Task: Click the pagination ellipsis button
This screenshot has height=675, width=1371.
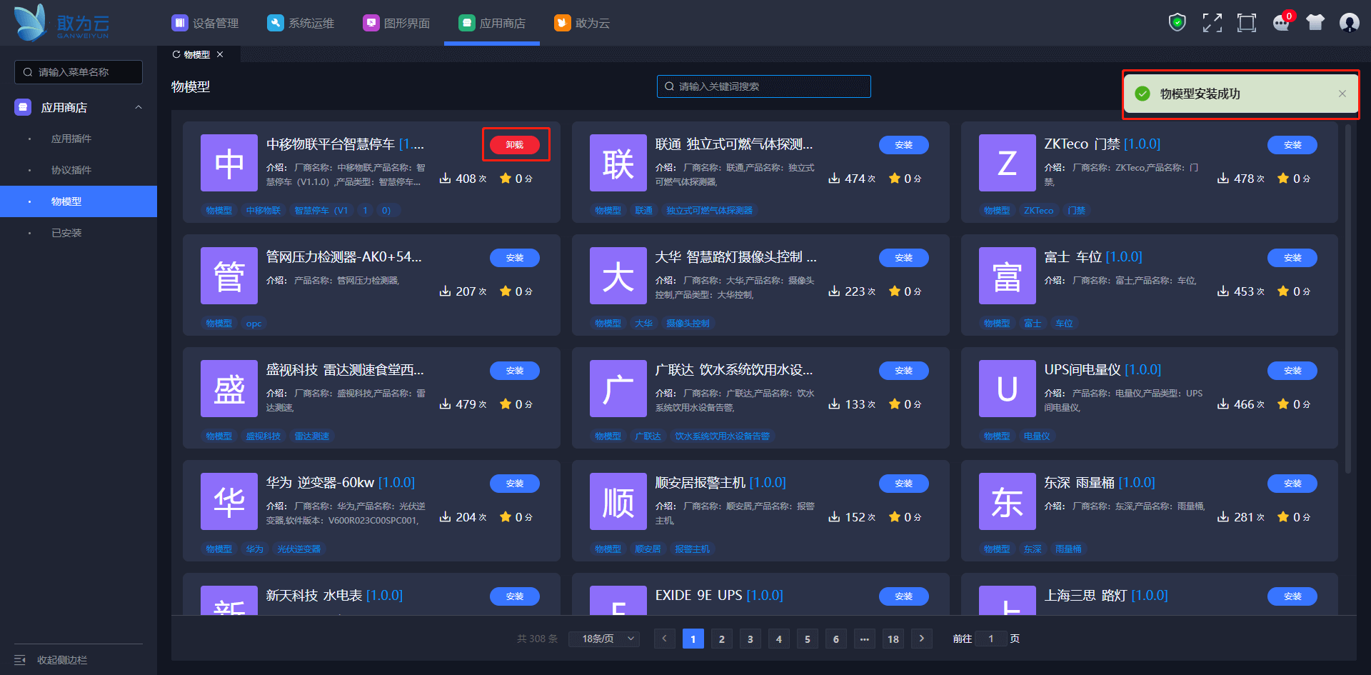Action: pyautogui.click(x=865, y=639)
